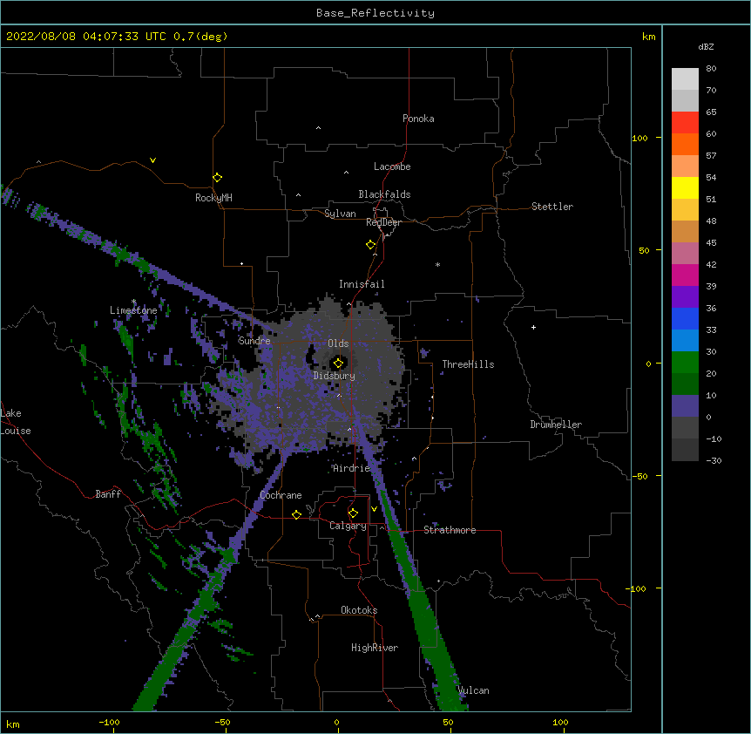Click the yellow diamond marker above RockyMH
The image size is (751, 734).
[x=217, y=177]
